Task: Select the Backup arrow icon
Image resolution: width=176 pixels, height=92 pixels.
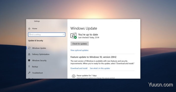Action: pos(29,67)
